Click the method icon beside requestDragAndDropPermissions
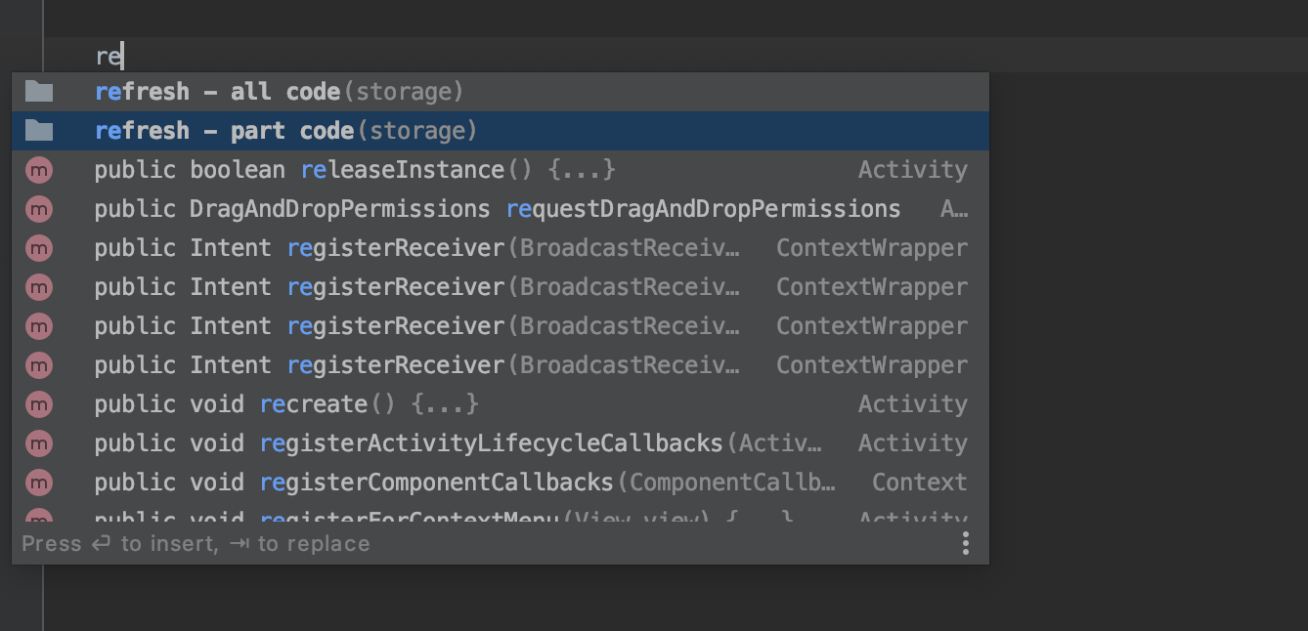Viewport: 1308px width, 631px height. (39, 209)
